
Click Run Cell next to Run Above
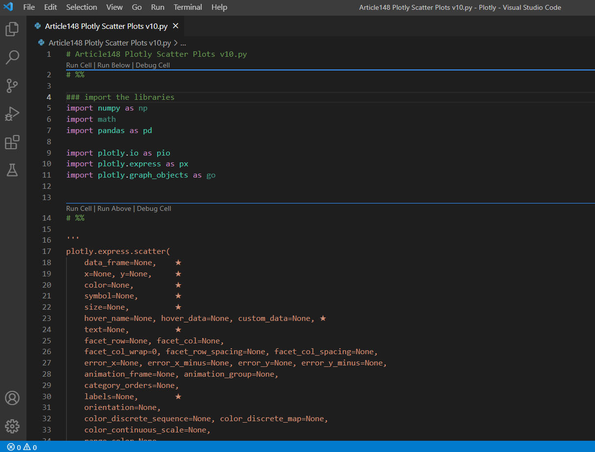click(x=79, y=208)
